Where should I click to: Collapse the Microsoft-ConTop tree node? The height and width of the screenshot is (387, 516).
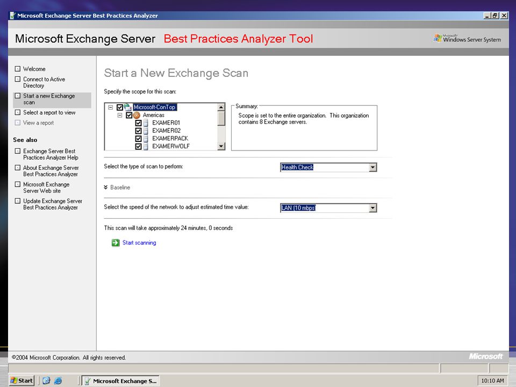click(x=111, y=107)
